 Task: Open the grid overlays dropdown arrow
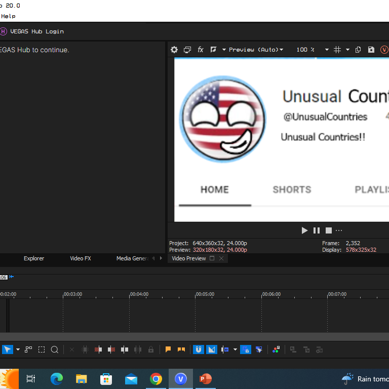pyautogui.click(x=347, y=50)
